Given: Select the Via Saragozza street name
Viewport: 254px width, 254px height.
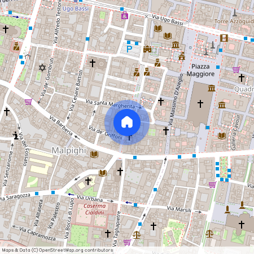Looking at the screenshot, I should [15, 197].
